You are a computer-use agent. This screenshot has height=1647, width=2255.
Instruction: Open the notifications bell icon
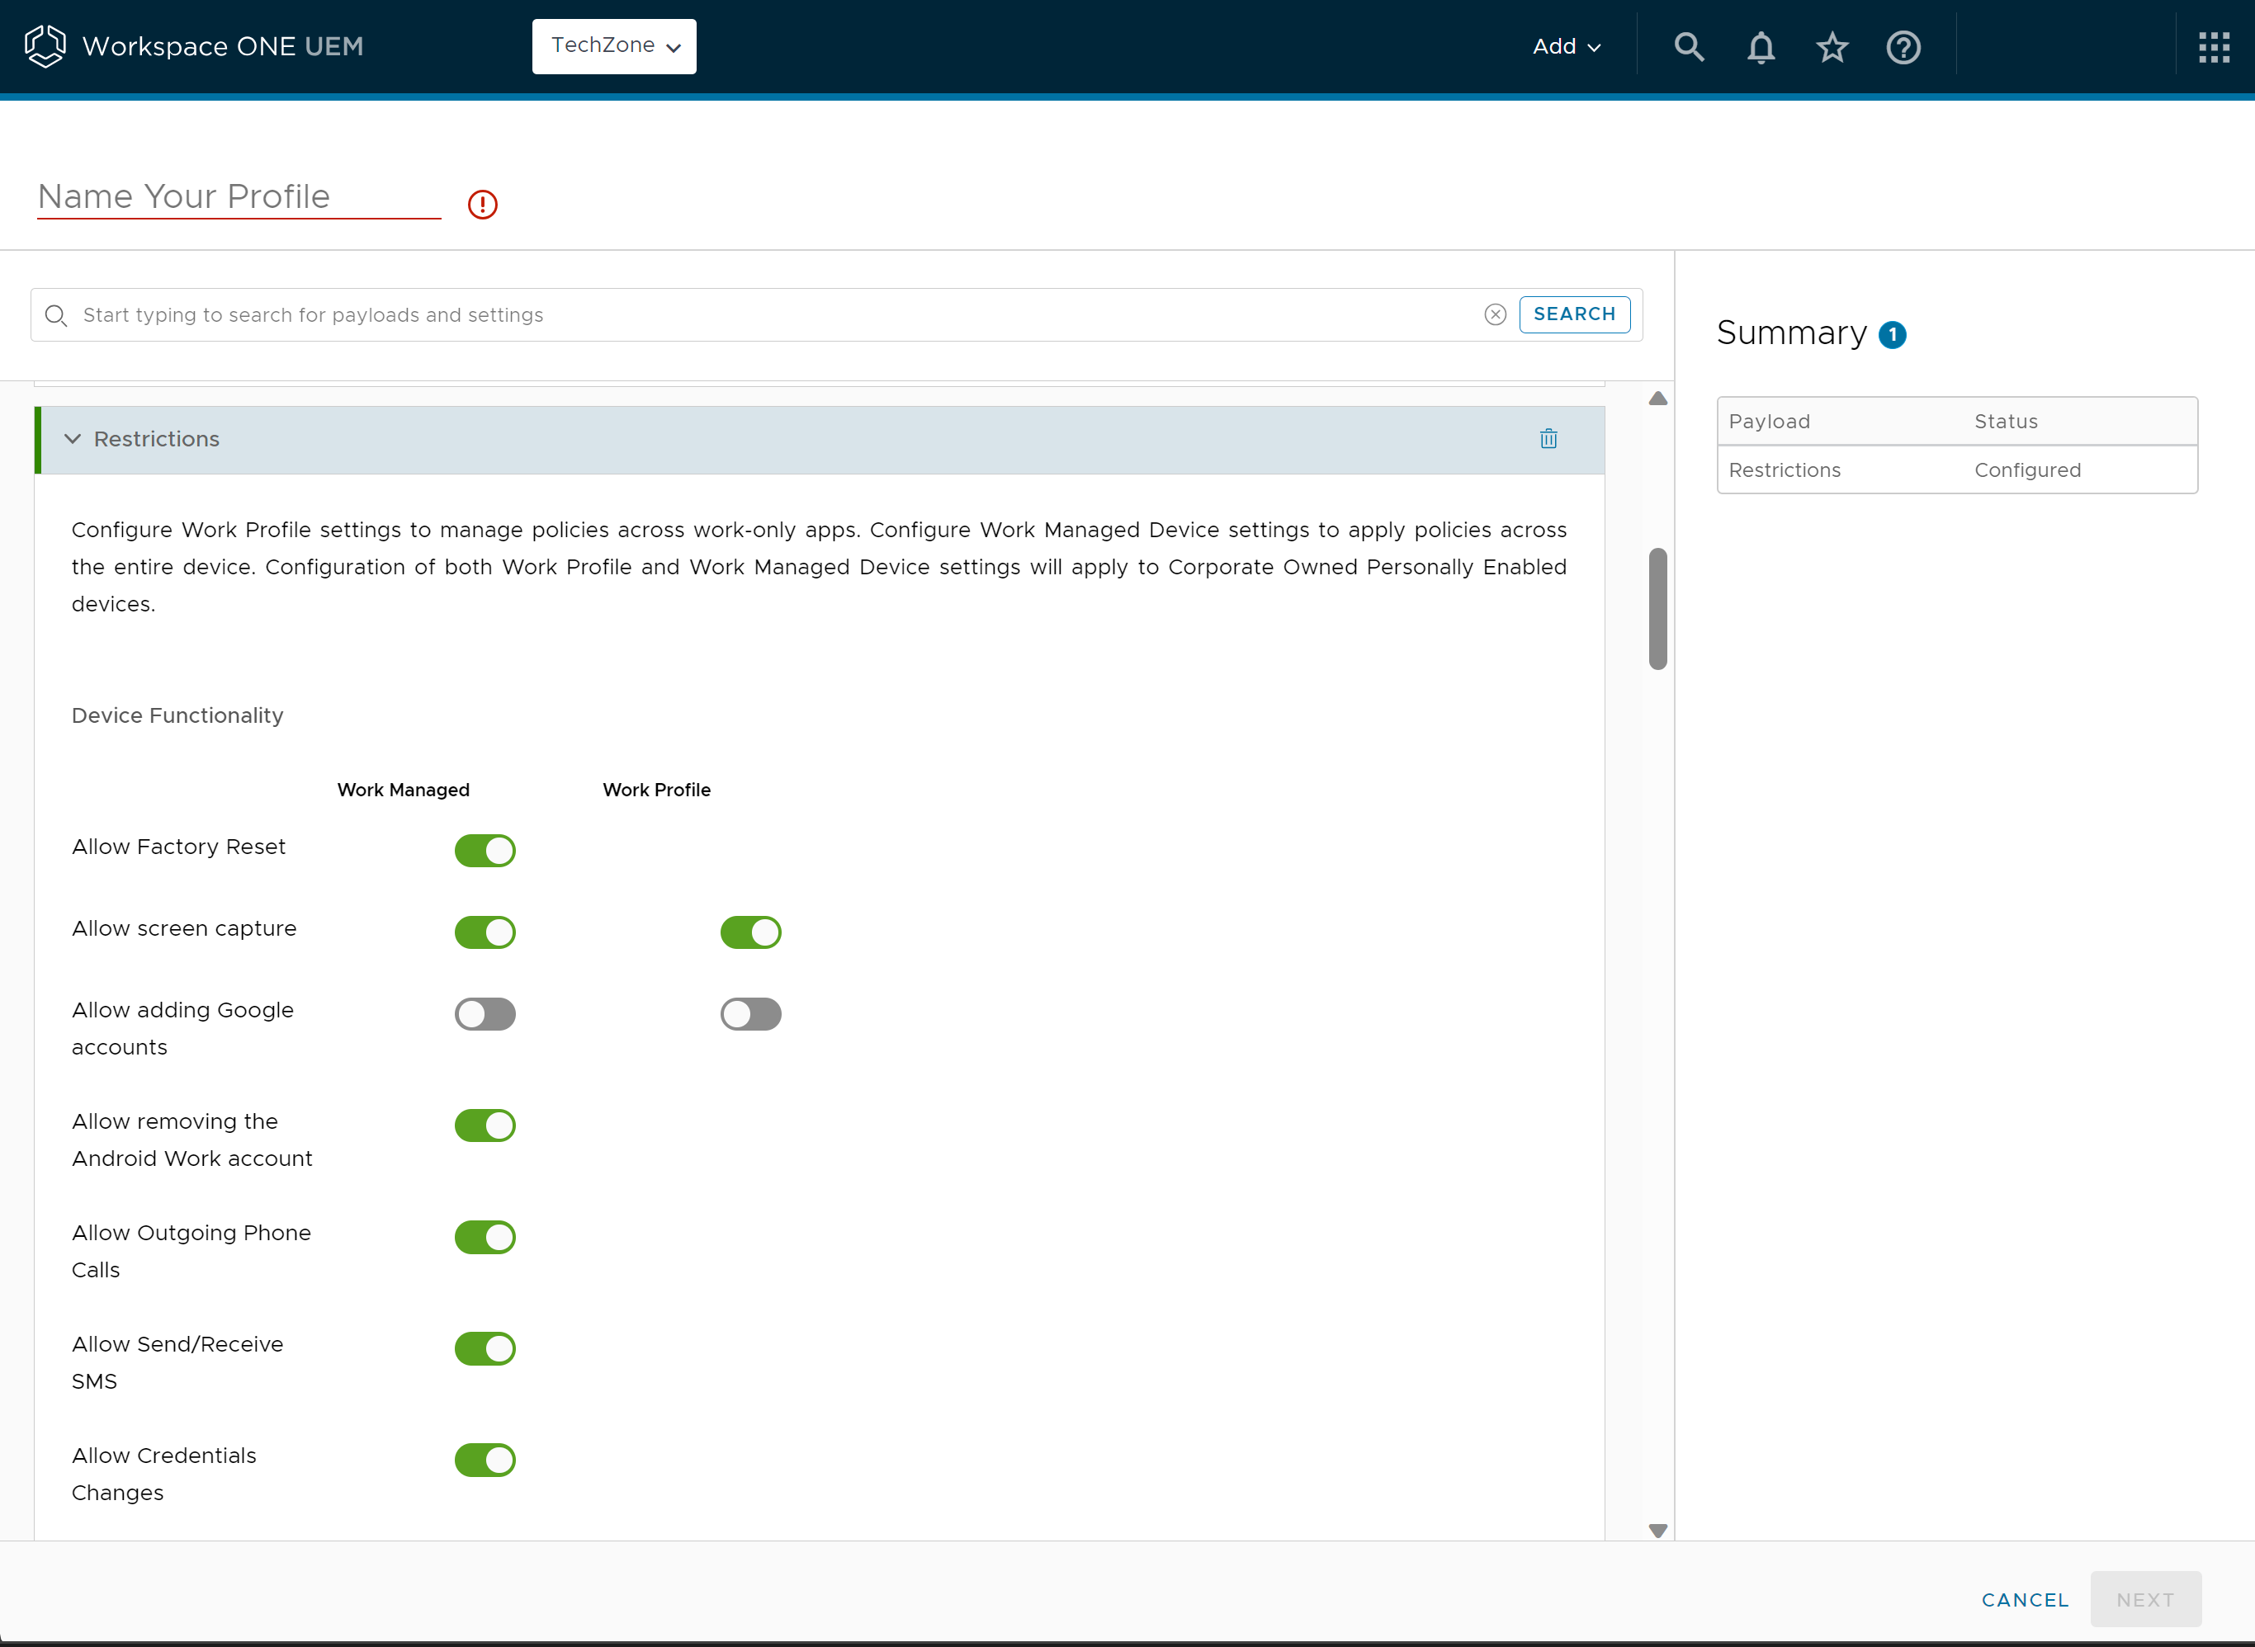pos(1761,46)
